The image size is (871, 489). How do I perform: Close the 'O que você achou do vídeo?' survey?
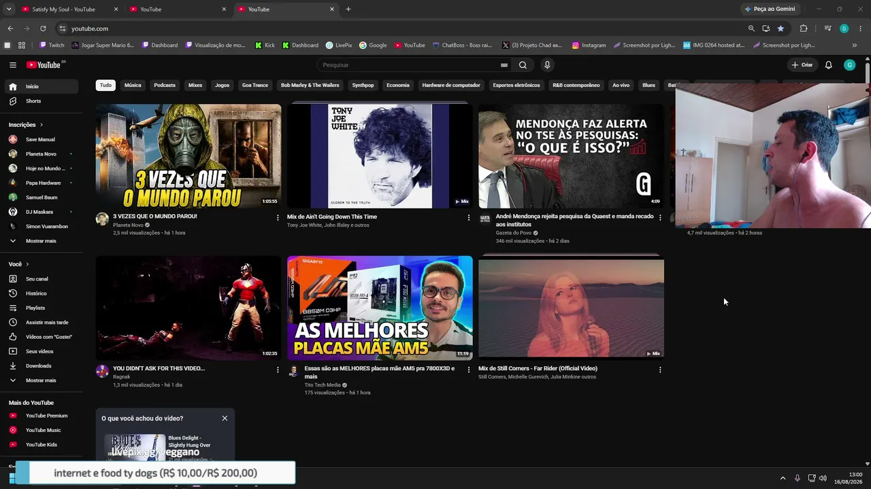click(x=225, y=418)
